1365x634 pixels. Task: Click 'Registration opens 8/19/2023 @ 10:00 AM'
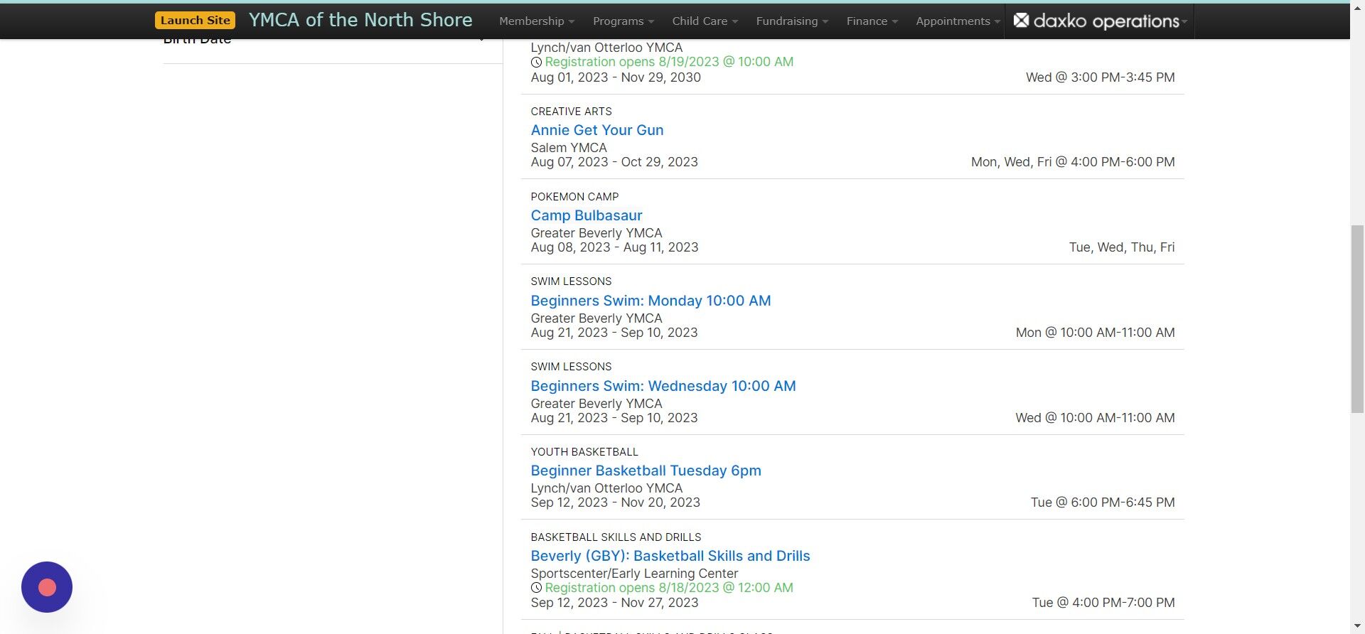[669, 62]
